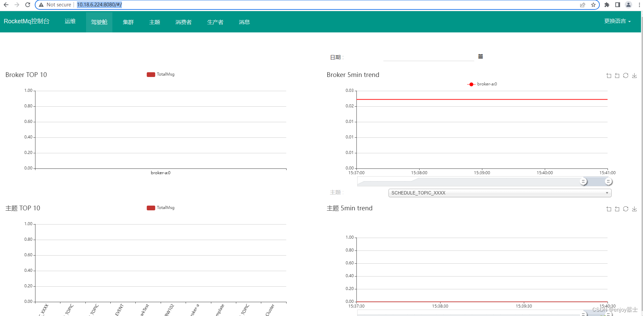Switch to the 集群 tab
This screenshot has height=316, width=643.
(x=128, y=22)
